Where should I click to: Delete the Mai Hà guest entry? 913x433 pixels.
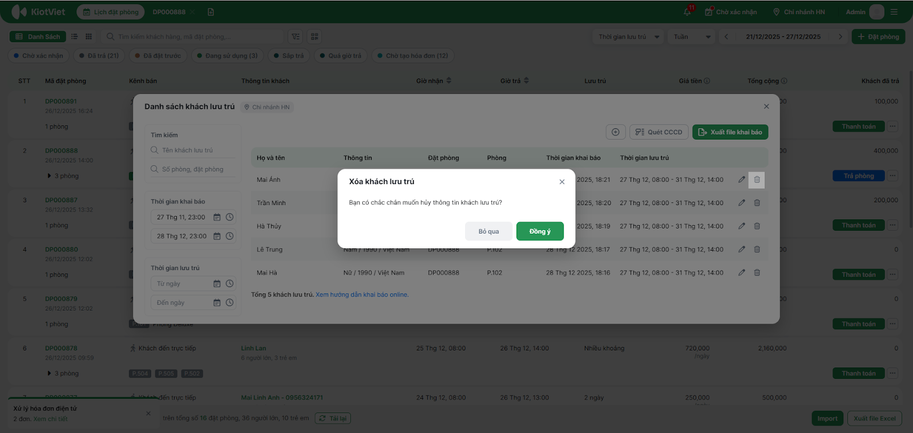click(757, 273)
